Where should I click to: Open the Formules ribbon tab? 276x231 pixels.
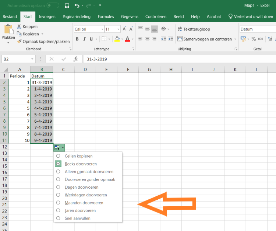[106, 17]
